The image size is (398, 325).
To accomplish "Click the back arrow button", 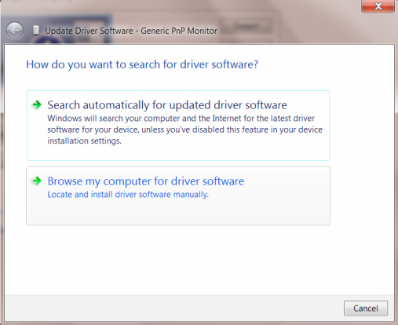I will click(x=15, y=31).
